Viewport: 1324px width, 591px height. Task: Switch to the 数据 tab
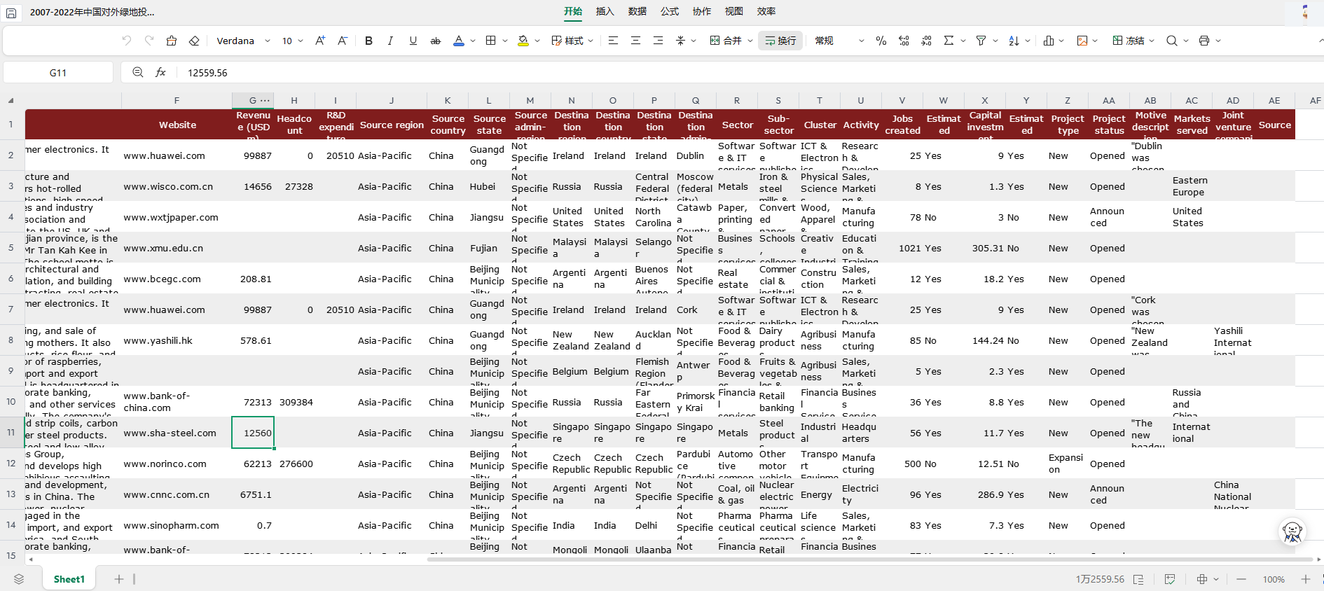[x=637, y=11]
